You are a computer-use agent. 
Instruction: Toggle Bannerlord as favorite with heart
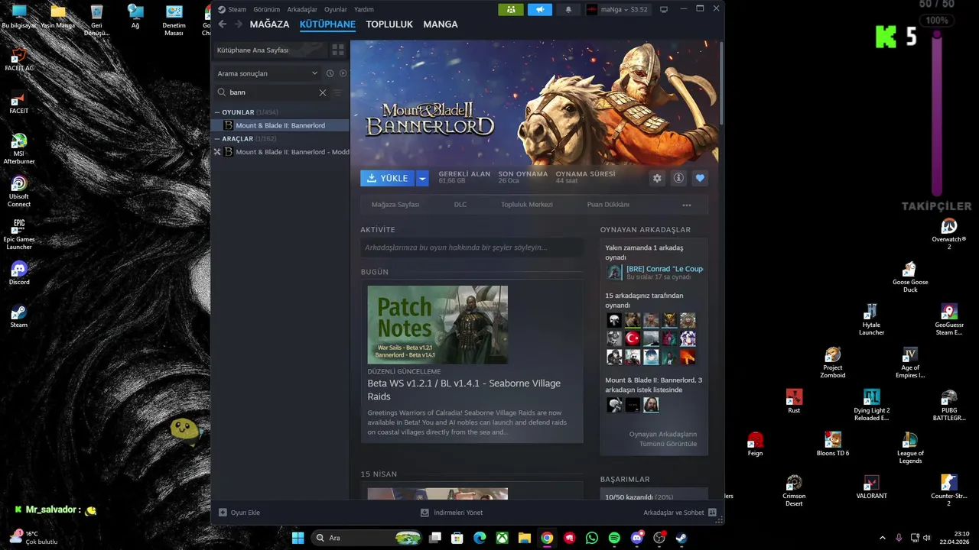700,178
